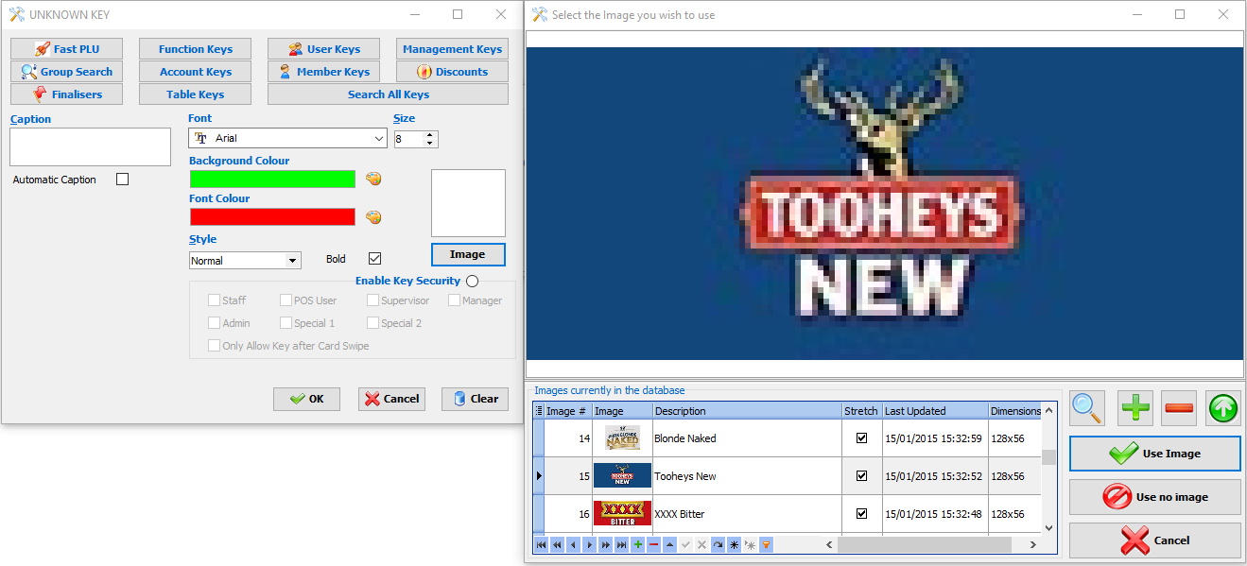Open the Function Keys category
The image size is (1247, 566).
pyautogui.click(x=195, y=49)
